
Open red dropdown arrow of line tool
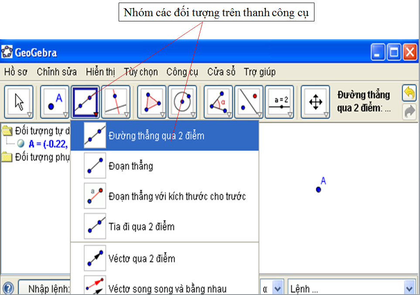(x=96, y=115)
